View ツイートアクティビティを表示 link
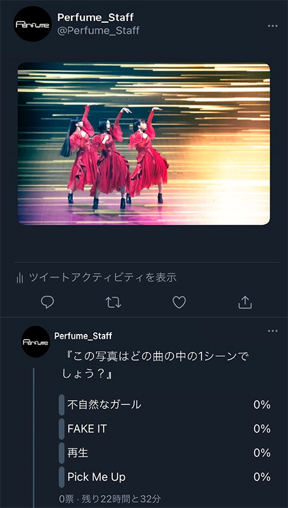The image size is (288, 508). point(103,277)
